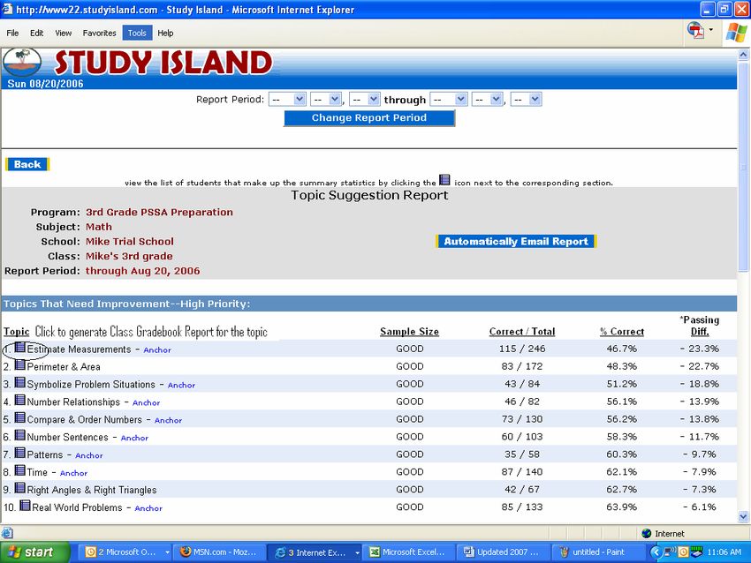The width and height of the screenshot is (751, 563).
Task: Open the third start-date dropdown of Report Period
Action: pyautogui.click(x=365, y=100)
